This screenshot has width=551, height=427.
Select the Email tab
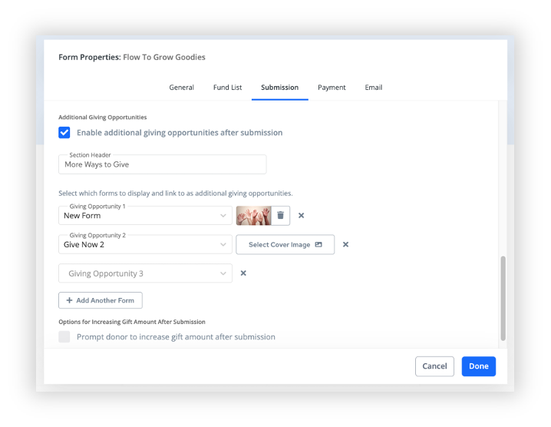[374, 88]
